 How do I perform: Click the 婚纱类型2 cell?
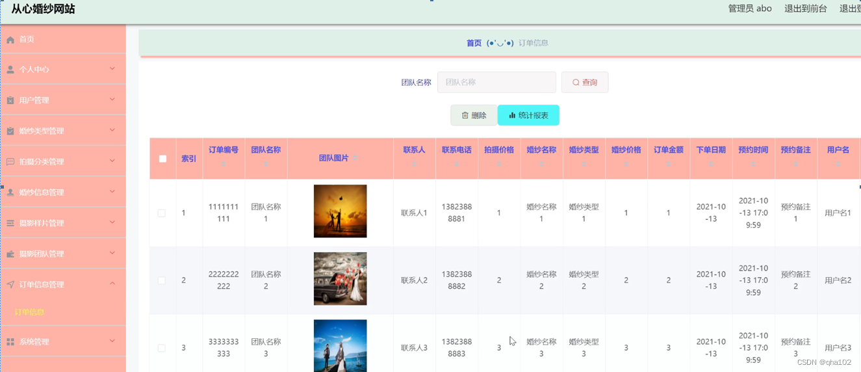pyautogui.click(x=584, y=280)
